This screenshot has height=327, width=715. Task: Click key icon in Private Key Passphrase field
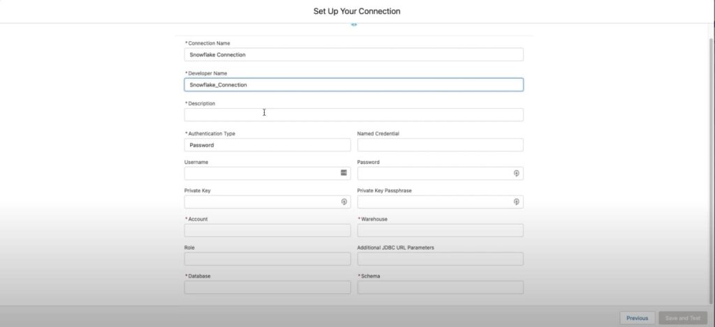tap(516, 201)
